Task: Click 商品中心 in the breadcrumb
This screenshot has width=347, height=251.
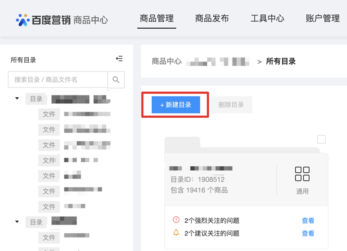Action: tap(166, 61)
